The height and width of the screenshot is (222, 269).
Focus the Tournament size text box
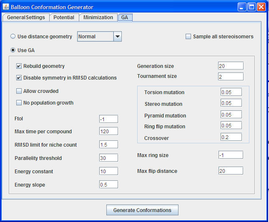tap(230, 76)
